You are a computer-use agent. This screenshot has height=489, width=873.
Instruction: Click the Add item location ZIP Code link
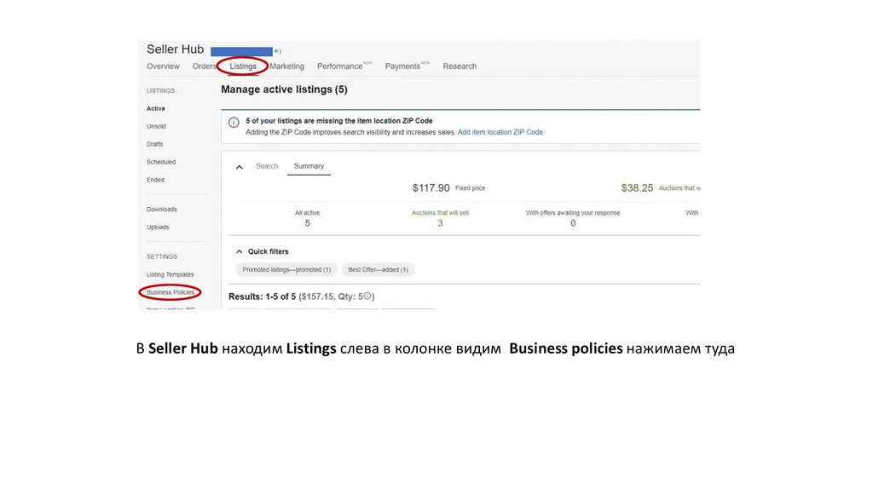[x=500, y=132]
